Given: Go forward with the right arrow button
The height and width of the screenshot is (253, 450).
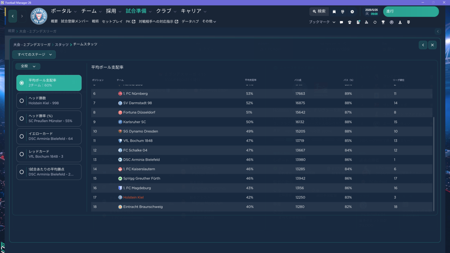Looking at the screenshot, I should pyautogui.click(x=22, y=16).
